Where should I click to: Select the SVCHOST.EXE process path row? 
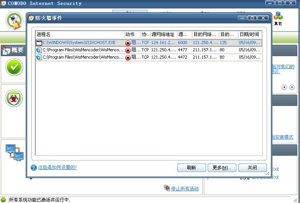click(x=149, y=43)
